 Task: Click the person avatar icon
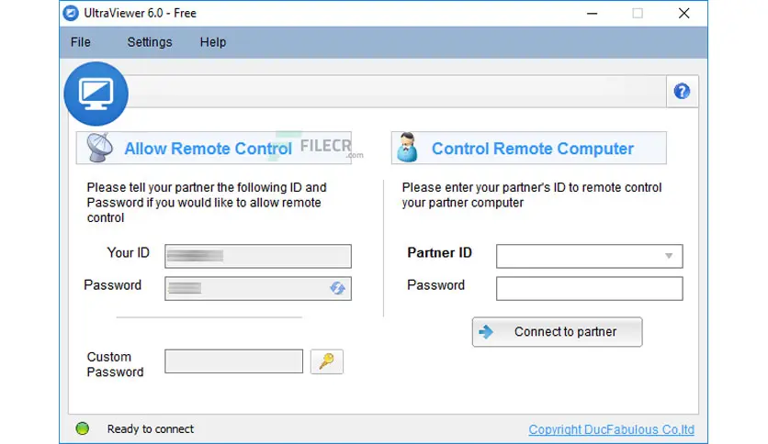tap(407, 147)
